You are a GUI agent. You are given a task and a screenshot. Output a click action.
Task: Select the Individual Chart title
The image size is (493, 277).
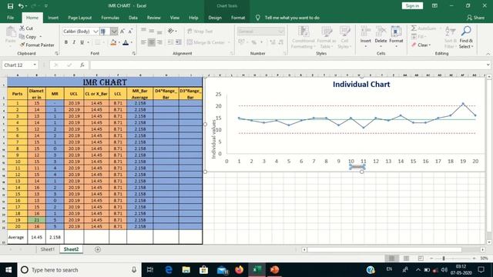pos(361,84)
